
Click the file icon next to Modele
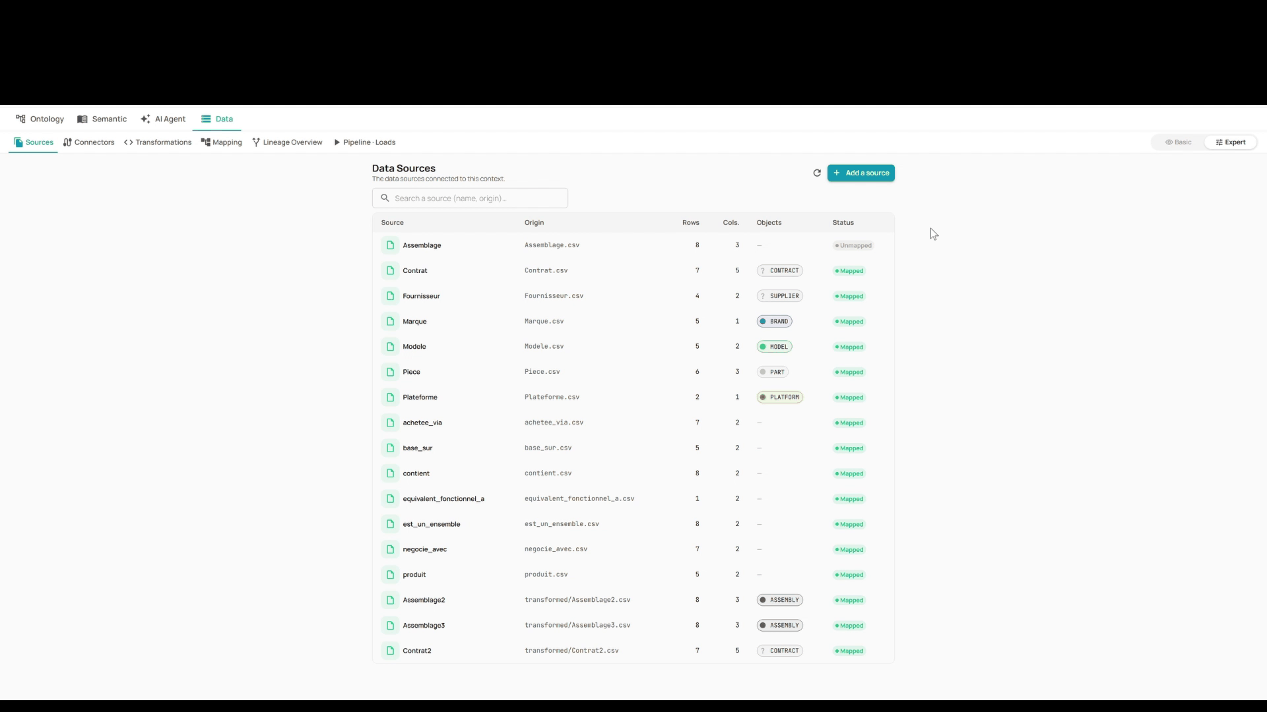[x=390, y=346]
